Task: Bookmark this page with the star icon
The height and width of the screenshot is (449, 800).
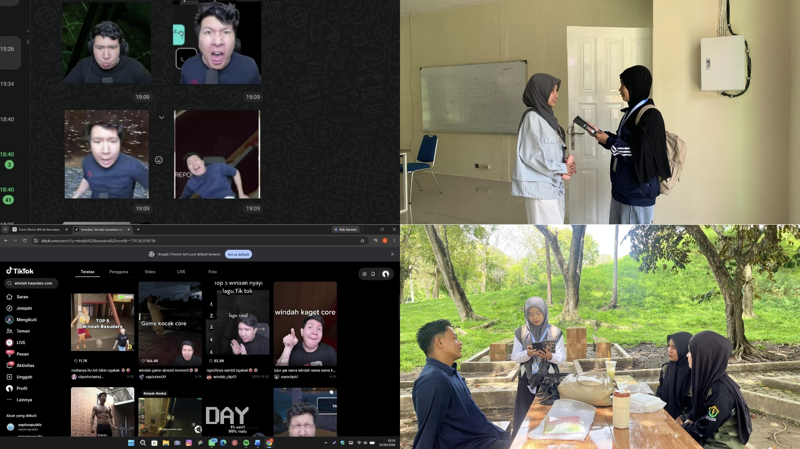Action: point(362,241)
